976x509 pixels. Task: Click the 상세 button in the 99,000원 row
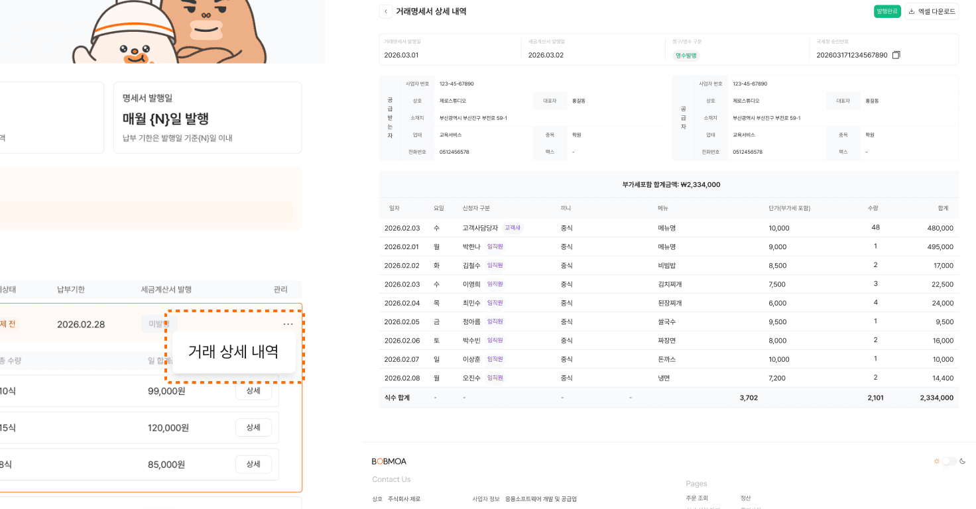(253, 391)
